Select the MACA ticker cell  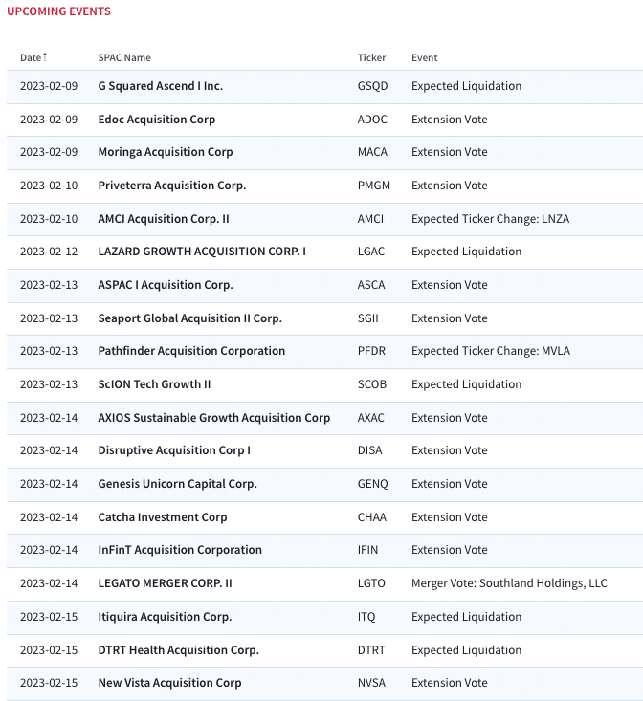coord(372,152)
